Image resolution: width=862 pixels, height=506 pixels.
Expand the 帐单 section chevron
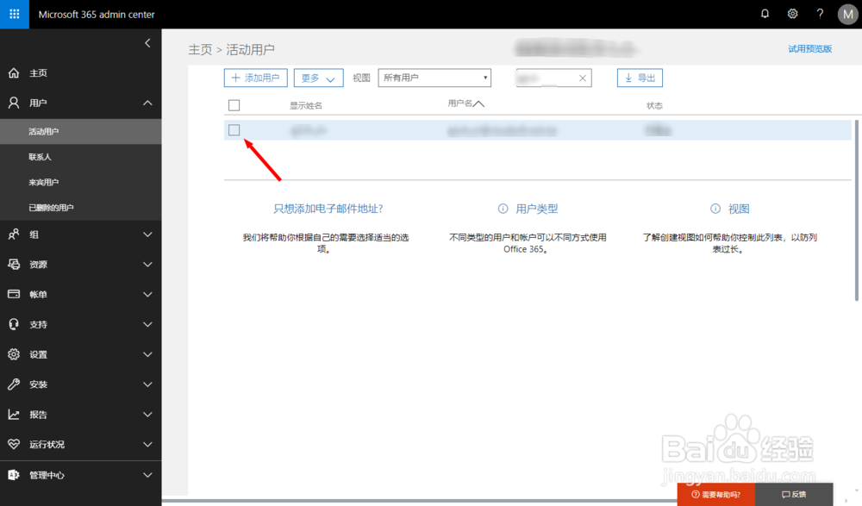147,294
